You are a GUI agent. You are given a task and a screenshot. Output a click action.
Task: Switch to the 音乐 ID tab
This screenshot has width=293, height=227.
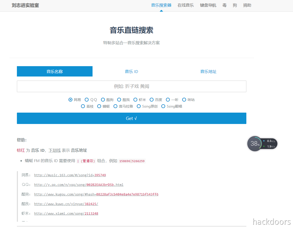(131, 71)
